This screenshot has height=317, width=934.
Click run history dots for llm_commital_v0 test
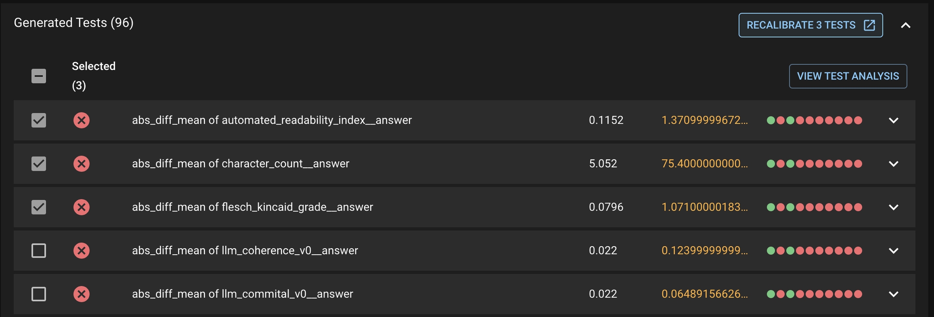pos(814,294)
